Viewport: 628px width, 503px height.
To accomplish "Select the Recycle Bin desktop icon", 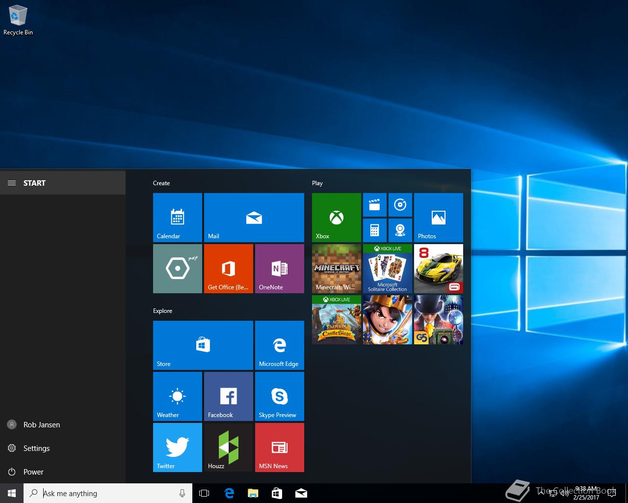I will point(18,20).
